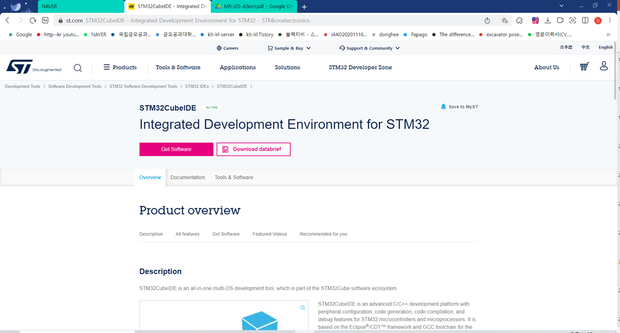This screenshot has height=333, width=620.
Task: Jump to Recommended for you section link
Action: pos(323,234)
